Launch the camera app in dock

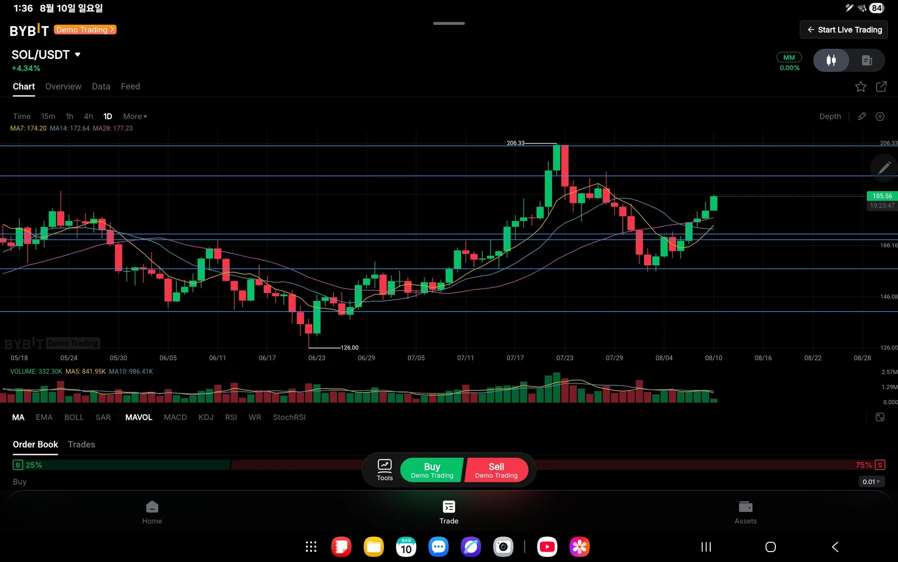[503, 546]
